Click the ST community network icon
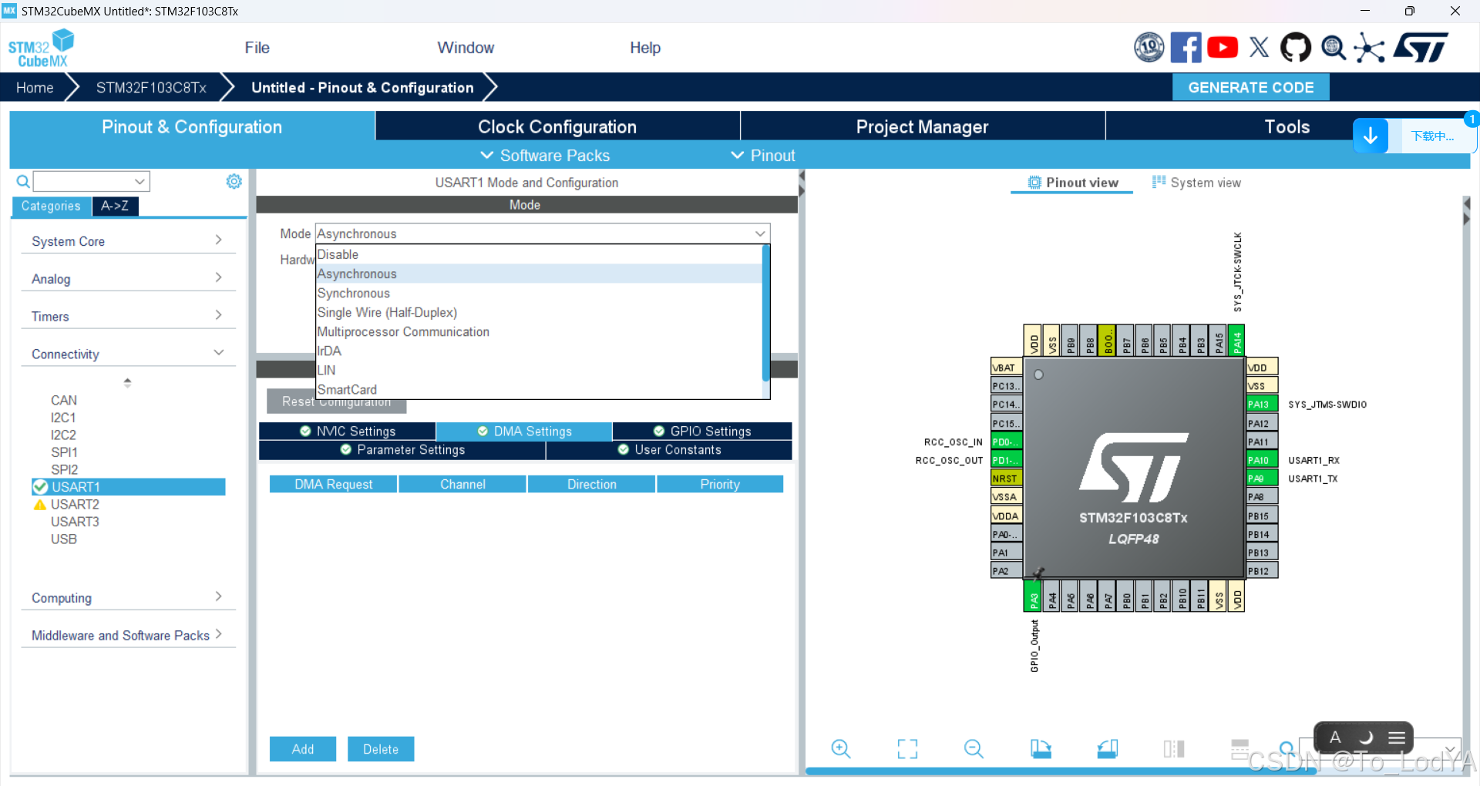The image size is (1480, 786). pos(1369,48)
